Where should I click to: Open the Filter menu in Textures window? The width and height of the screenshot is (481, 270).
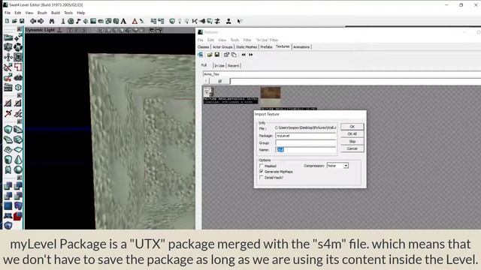247,40
